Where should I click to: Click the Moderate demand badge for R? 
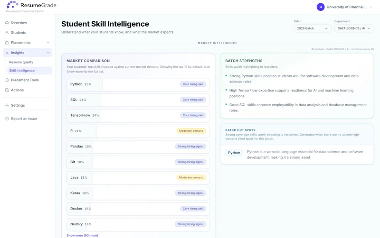pos(191,131)
